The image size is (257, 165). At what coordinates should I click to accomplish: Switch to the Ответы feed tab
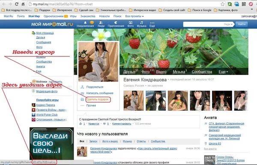(x=141, y=141)
